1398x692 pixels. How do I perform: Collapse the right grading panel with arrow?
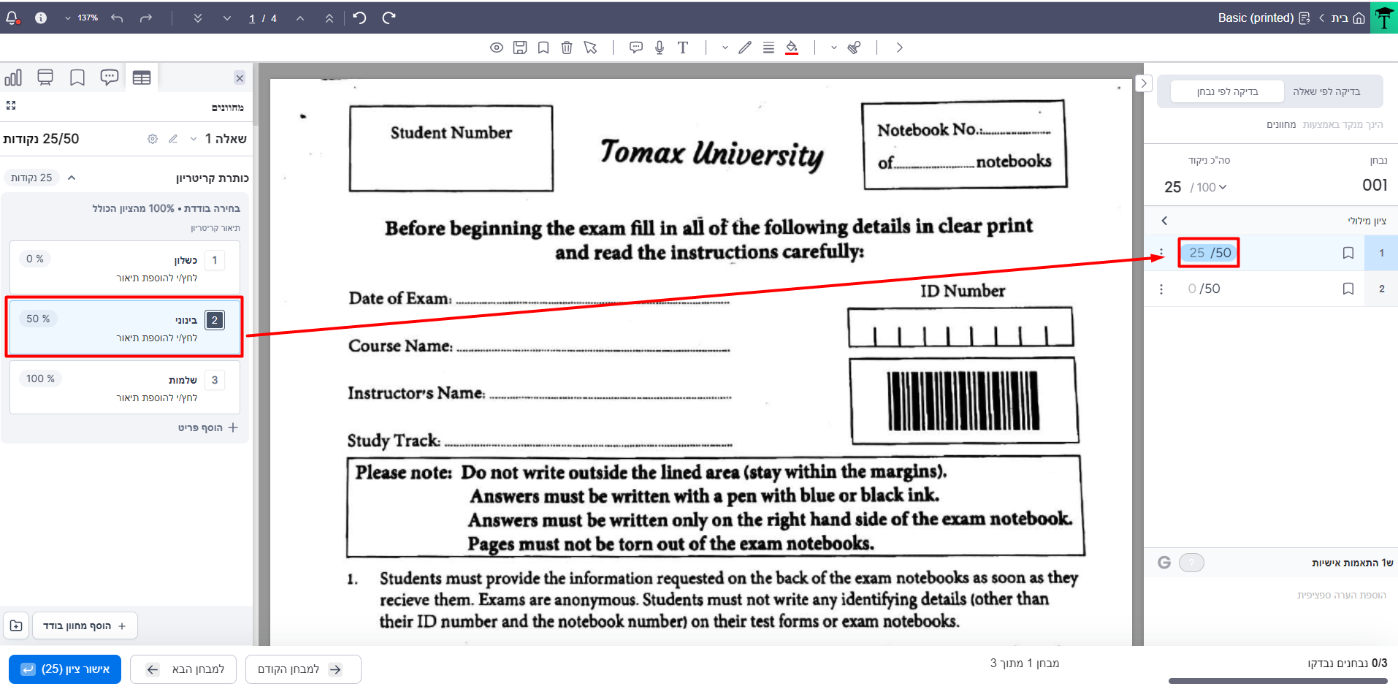1144,83
